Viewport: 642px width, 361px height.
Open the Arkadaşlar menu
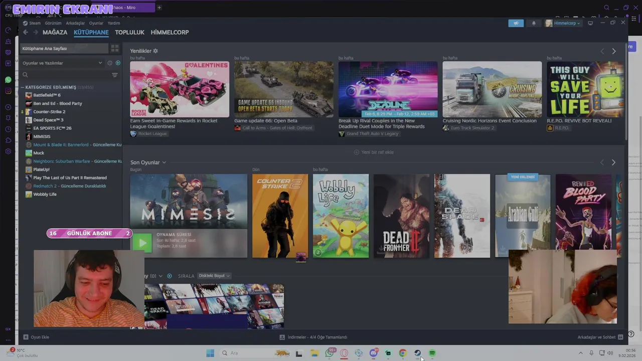click(75, 23)
